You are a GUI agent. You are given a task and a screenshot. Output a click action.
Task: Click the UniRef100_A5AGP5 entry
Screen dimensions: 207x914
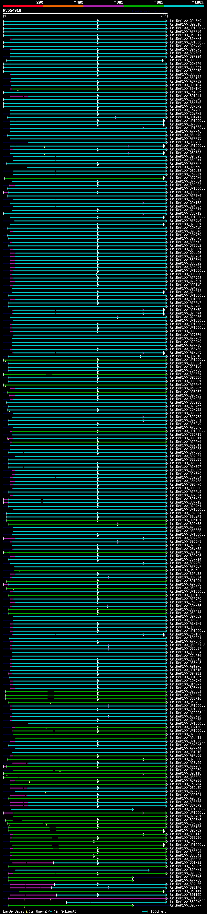pos(185,531)
